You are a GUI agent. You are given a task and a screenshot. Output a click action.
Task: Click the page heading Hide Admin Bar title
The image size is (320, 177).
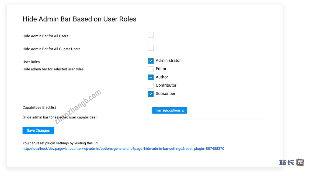coord(79,19)
